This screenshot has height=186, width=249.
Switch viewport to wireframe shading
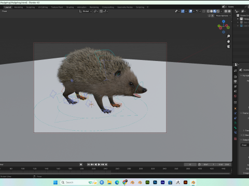click(208, 11)
